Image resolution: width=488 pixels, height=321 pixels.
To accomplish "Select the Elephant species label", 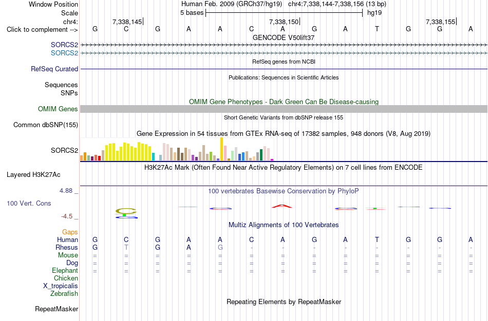I will coord(65,270).
